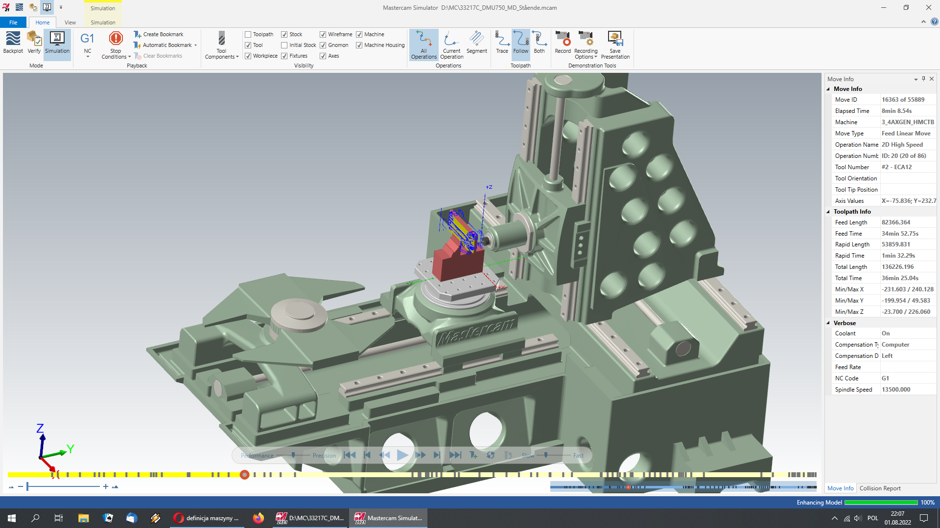Jump to start of simulation
This screenshot has height=528, width=940.
point(350,455)
